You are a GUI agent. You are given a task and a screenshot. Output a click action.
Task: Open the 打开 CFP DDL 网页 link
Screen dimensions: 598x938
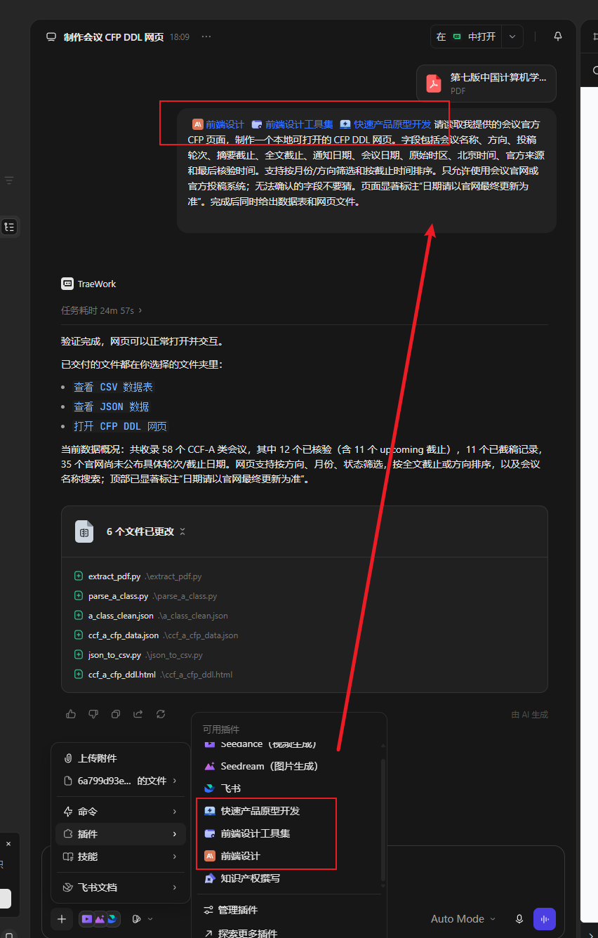120,426
